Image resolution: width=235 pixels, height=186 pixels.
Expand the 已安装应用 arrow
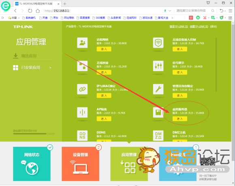click(x=50, y=68)
